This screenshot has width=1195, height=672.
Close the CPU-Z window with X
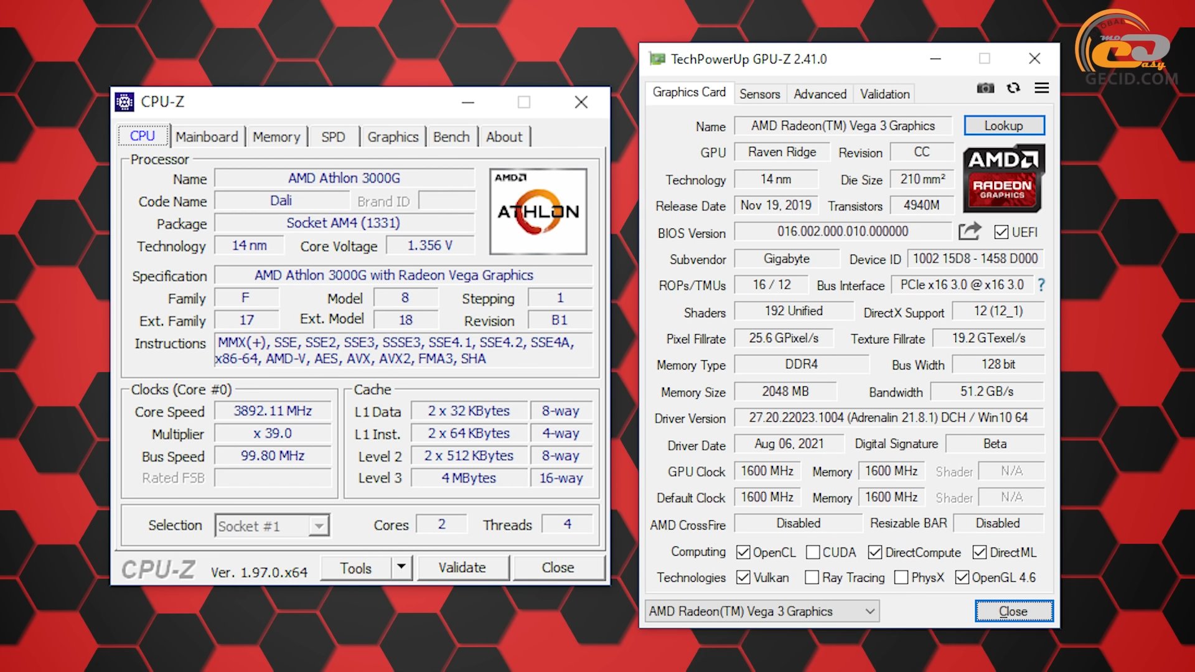[x=581, y=102]
